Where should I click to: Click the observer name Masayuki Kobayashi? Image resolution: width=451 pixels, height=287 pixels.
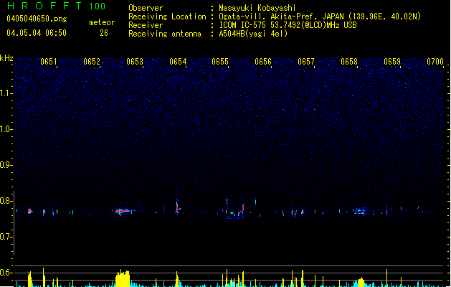point(257,8)
